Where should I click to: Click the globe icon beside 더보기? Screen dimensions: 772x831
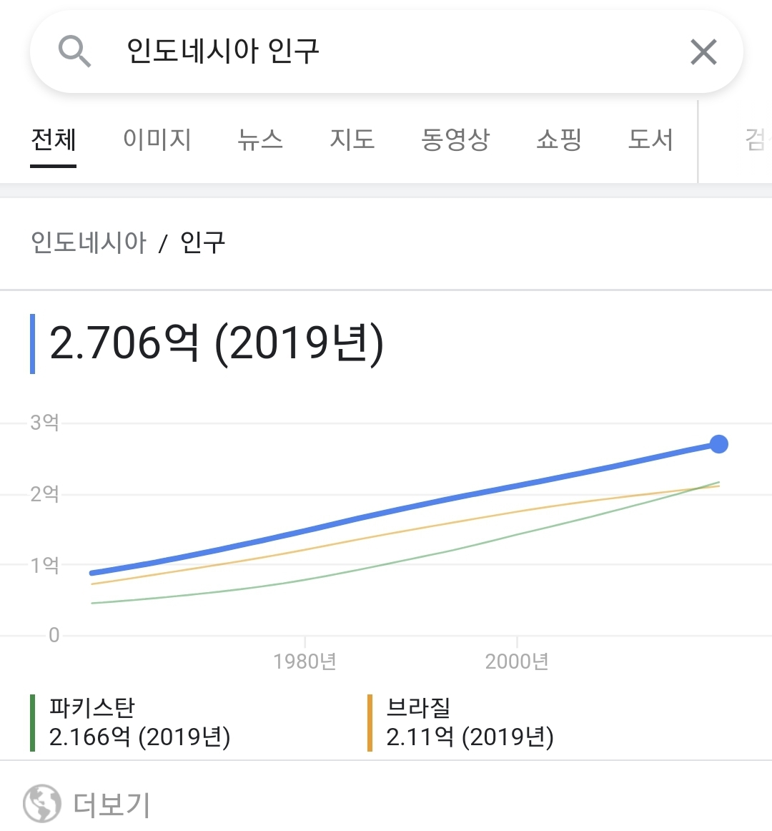coord(41,804)
